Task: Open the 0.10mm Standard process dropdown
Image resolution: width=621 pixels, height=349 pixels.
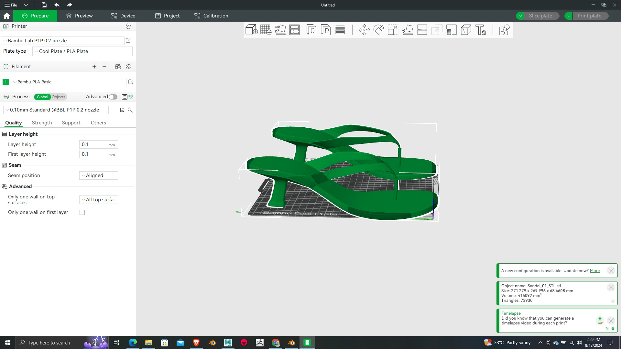Action: (56, 110)
